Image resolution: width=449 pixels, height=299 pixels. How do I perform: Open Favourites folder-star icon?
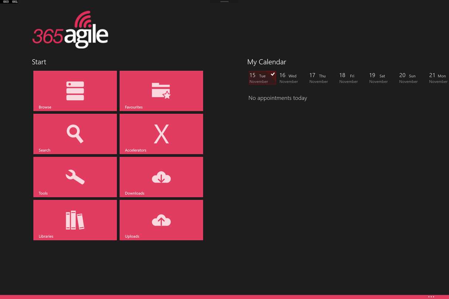point(161,90)
